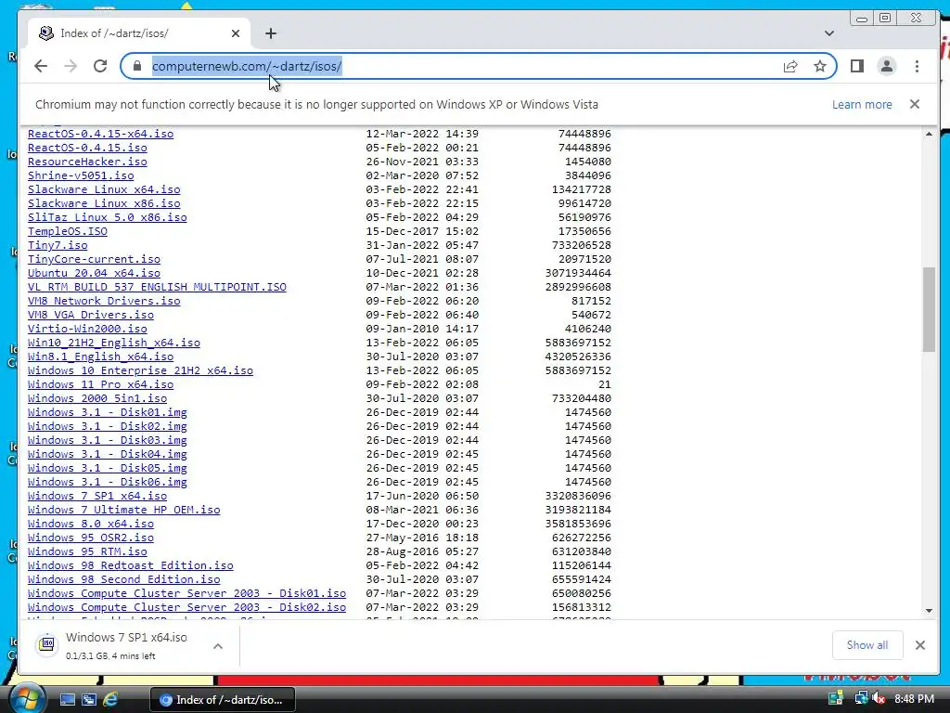Open Win10_21H2_English_x64.iso link
The height and width of the screenshot is (713, 950).
114,344
